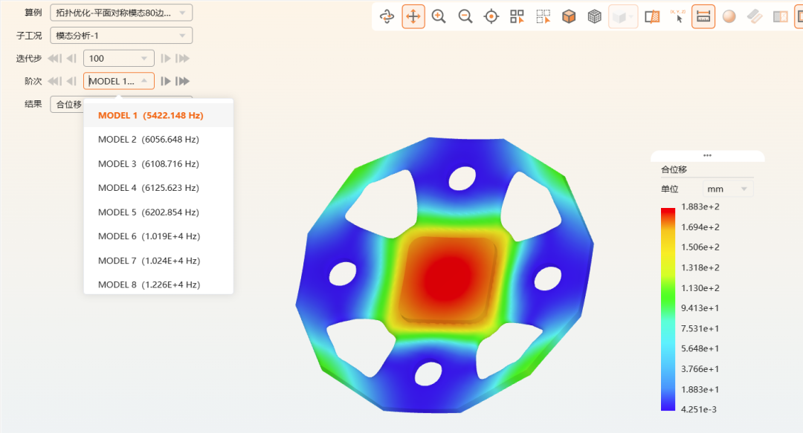Open the 子工况 模态分析-1 dropdown
Viewport: 803px width, 433px height.
click(x=121, y=36)
